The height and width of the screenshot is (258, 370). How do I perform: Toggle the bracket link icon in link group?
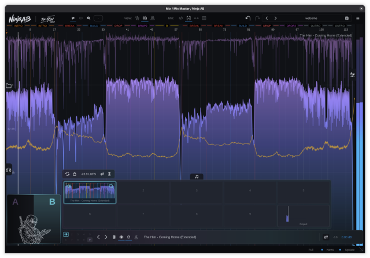(x=188, y=18)
